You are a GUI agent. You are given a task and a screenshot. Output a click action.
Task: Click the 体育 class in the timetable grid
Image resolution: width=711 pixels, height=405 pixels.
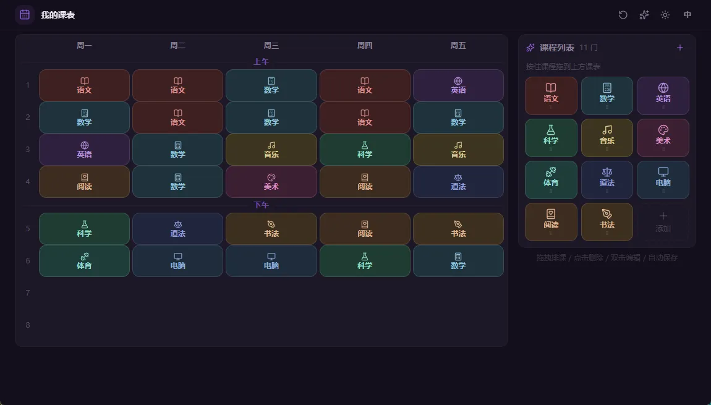(84, 261)
